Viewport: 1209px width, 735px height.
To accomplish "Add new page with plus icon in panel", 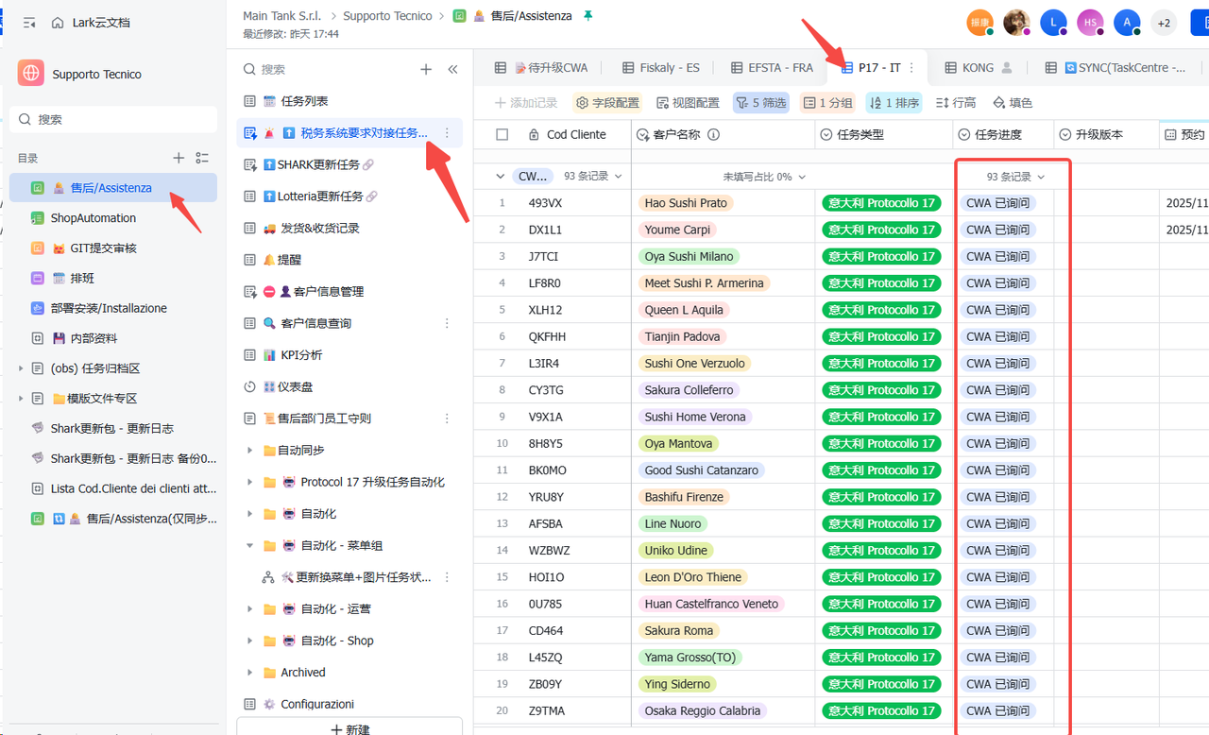I will (x=426, y=69).
